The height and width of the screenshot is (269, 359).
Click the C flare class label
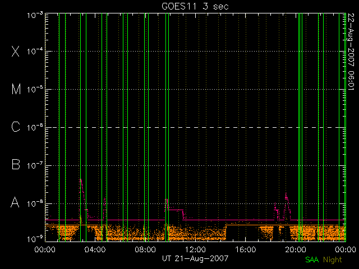(16, 127)
